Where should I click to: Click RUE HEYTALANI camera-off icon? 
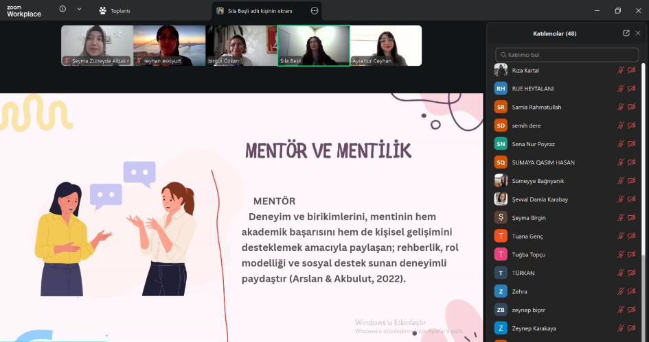[x=632, y=88]
